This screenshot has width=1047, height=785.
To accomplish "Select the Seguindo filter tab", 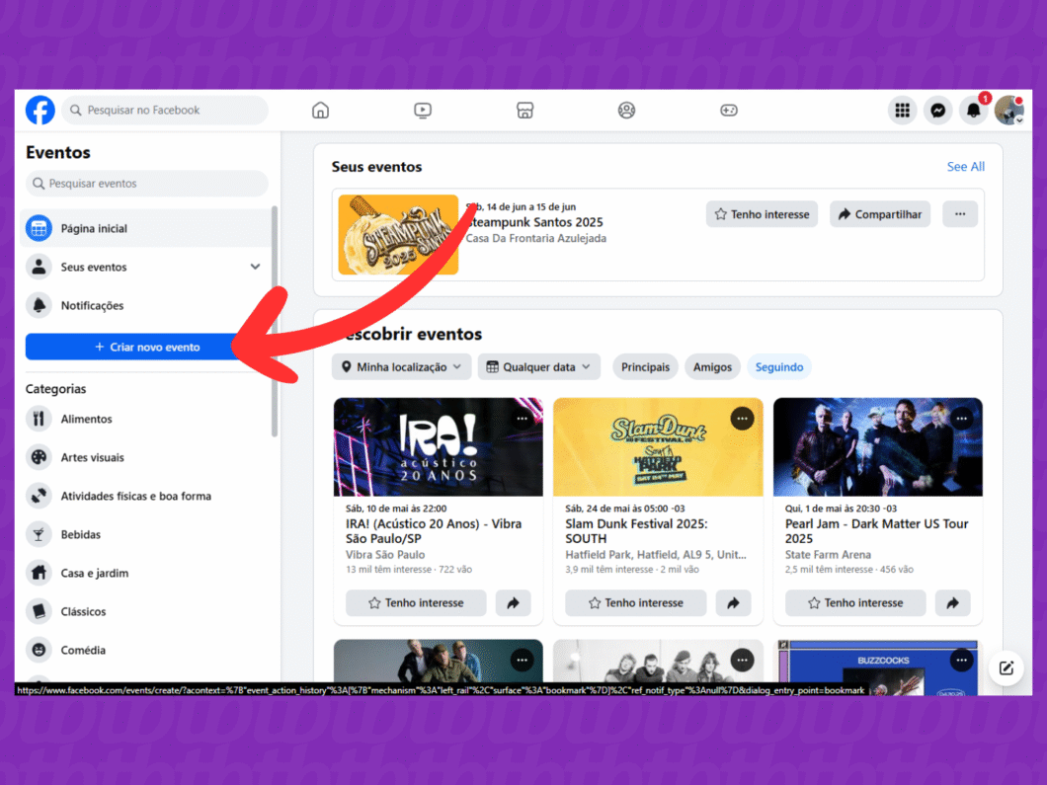I will pyautogui.click(x=779, y=367).
